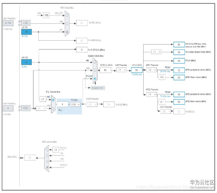Click the 'System Clock Mux' title

[96, 56]
